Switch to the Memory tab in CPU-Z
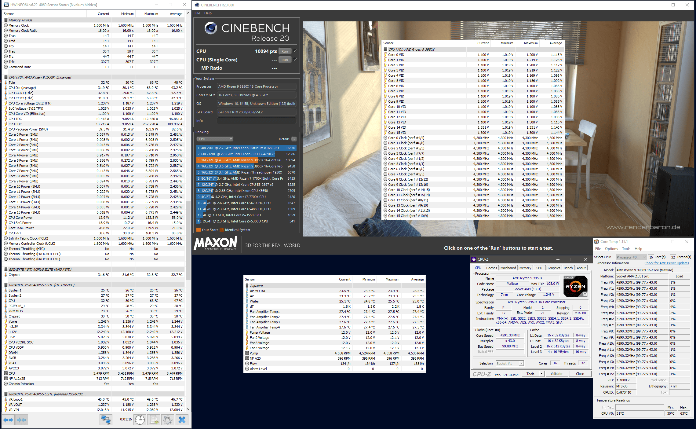Screen dimensions: 696x429 coord(525,268)
